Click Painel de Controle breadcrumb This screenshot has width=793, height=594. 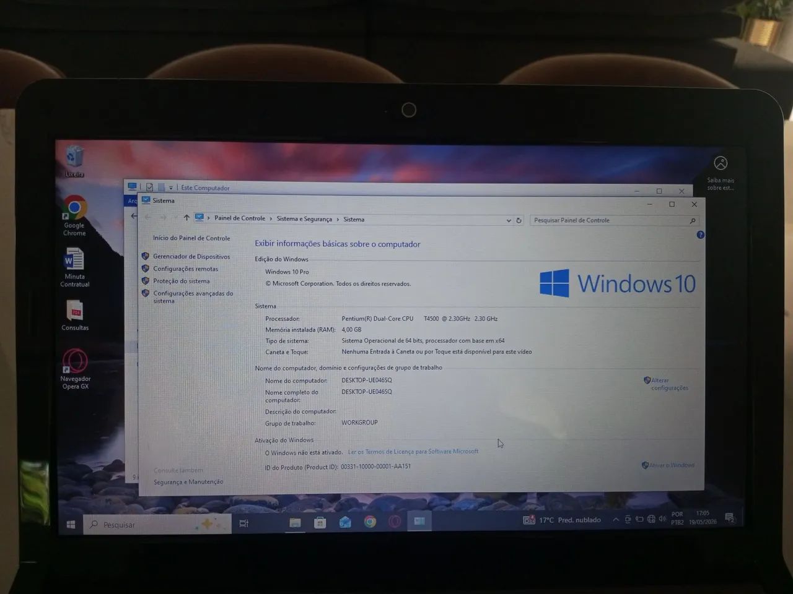click(240, 218)
